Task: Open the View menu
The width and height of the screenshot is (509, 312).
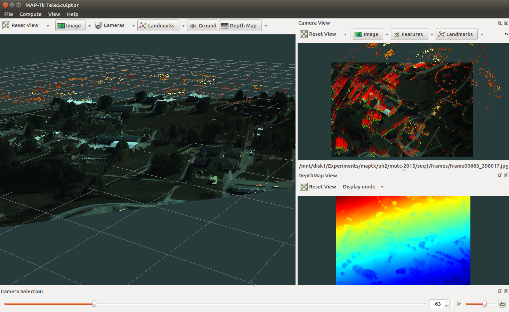Action: click(x=54, y=14)
